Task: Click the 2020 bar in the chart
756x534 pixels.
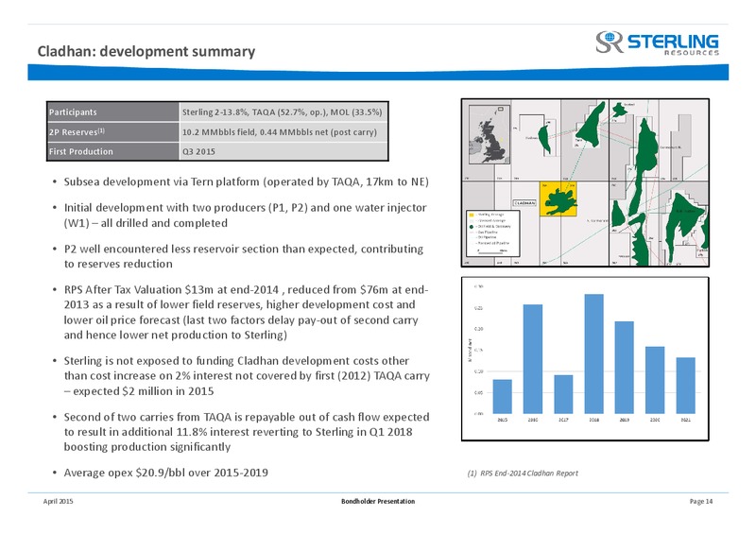Action: [655, 380]
